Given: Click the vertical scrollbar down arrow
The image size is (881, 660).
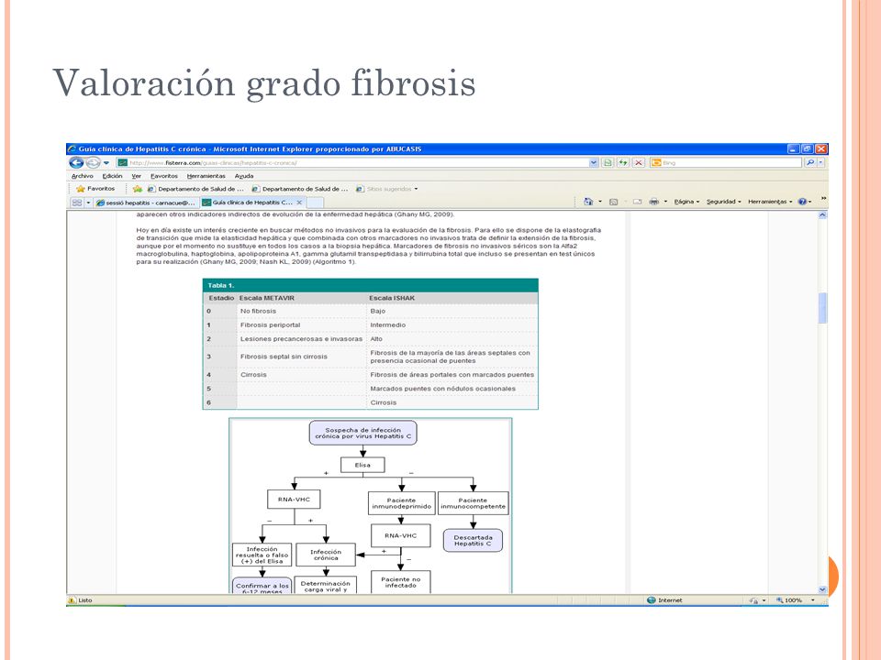Looking at the screenshot, I should 822,589.
